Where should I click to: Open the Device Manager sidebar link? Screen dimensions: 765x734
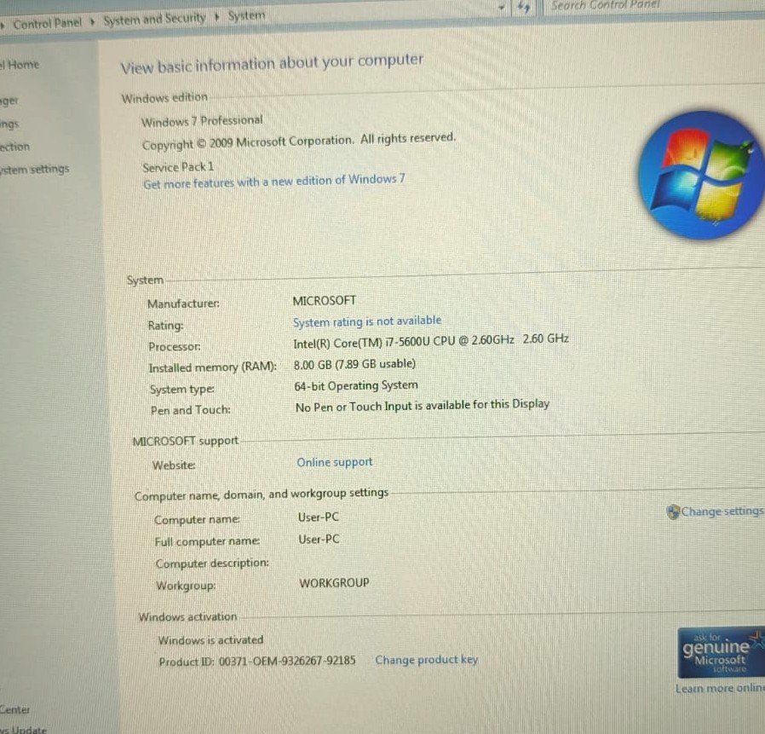(x=9, y=101)
